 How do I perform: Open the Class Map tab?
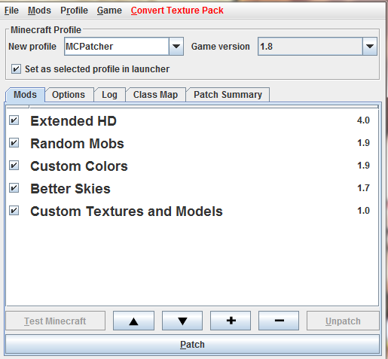155,95
